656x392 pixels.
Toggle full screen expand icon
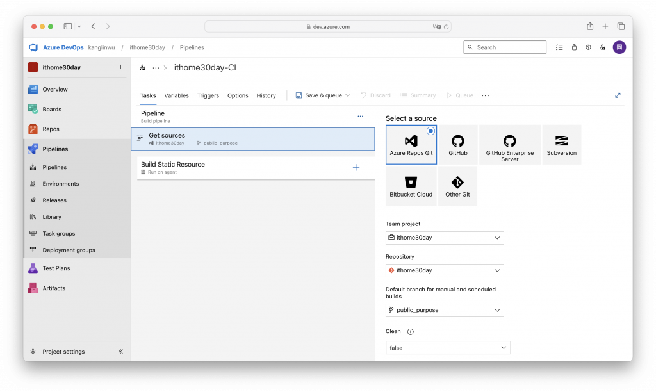pos(618,95)
